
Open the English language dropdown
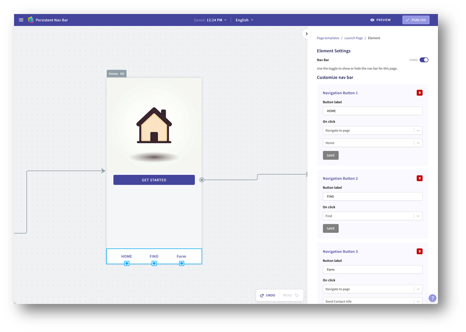coord(244,20)
